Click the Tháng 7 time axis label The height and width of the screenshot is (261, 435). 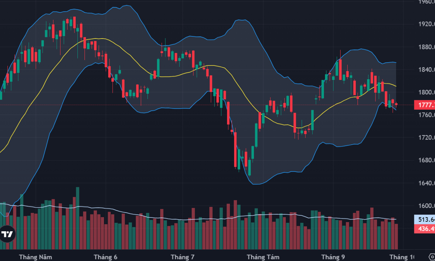click(183, 257)
